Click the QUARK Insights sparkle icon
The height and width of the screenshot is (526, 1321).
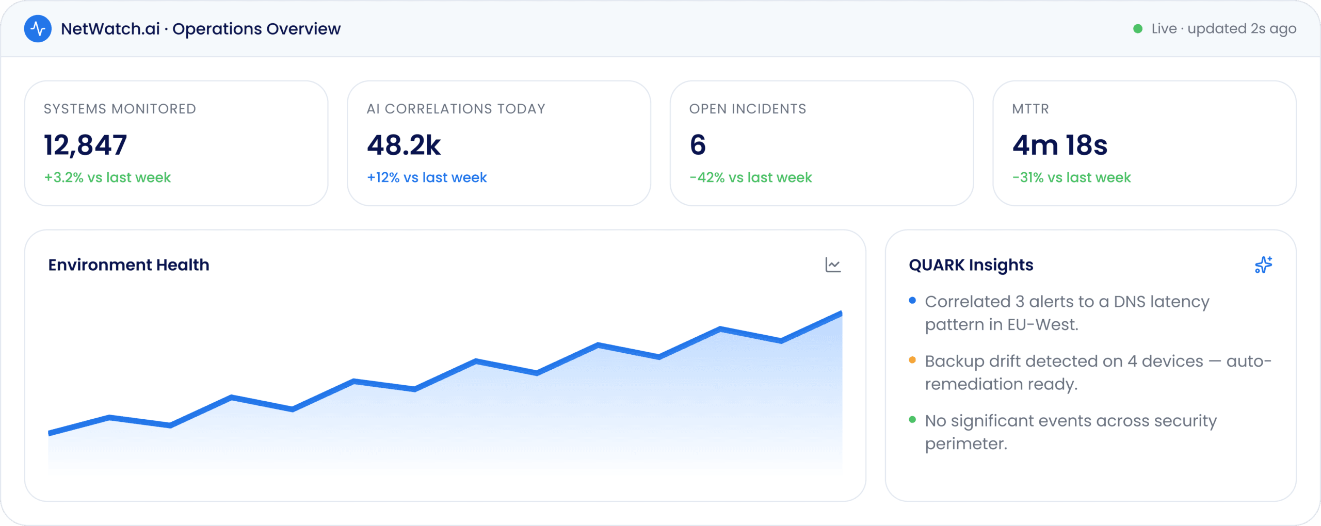coord(1263,265)
